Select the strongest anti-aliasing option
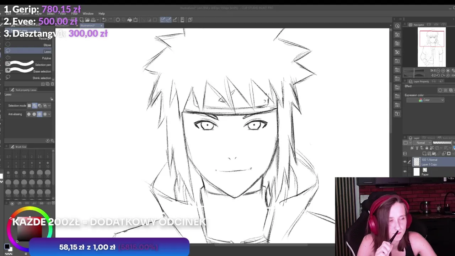This screenshot has height=256, width=455. [x=44, y=114]
